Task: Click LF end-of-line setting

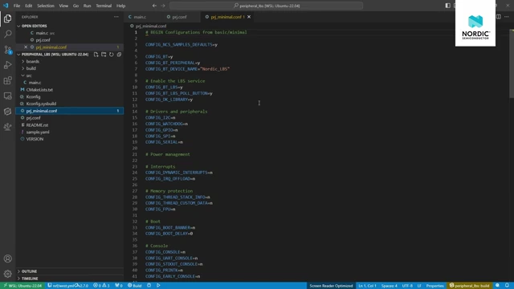Action: click(419, 286)
